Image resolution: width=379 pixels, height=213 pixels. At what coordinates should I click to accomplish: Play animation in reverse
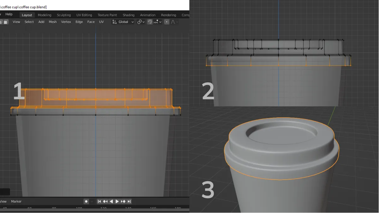111,202
